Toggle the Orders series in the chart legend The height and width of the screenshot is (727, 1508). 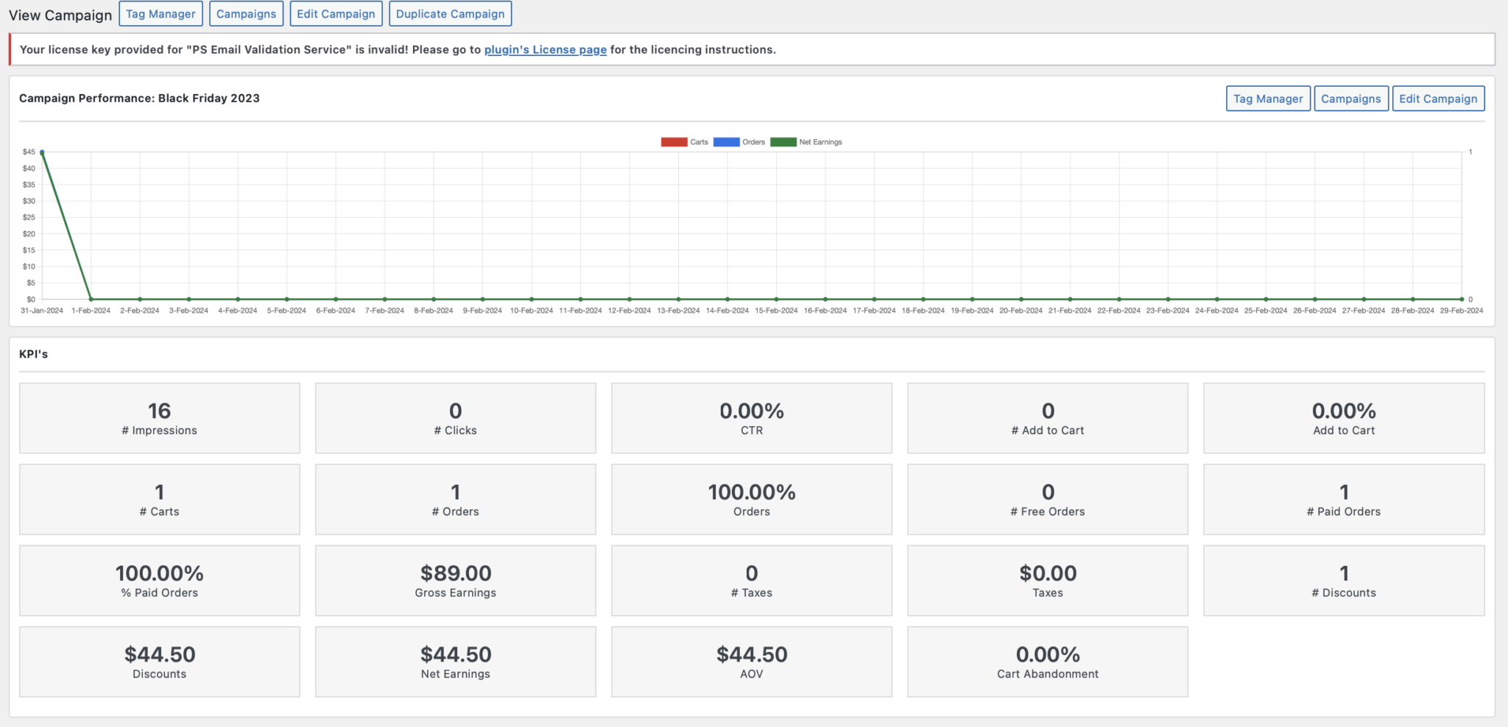click(753, 141)
